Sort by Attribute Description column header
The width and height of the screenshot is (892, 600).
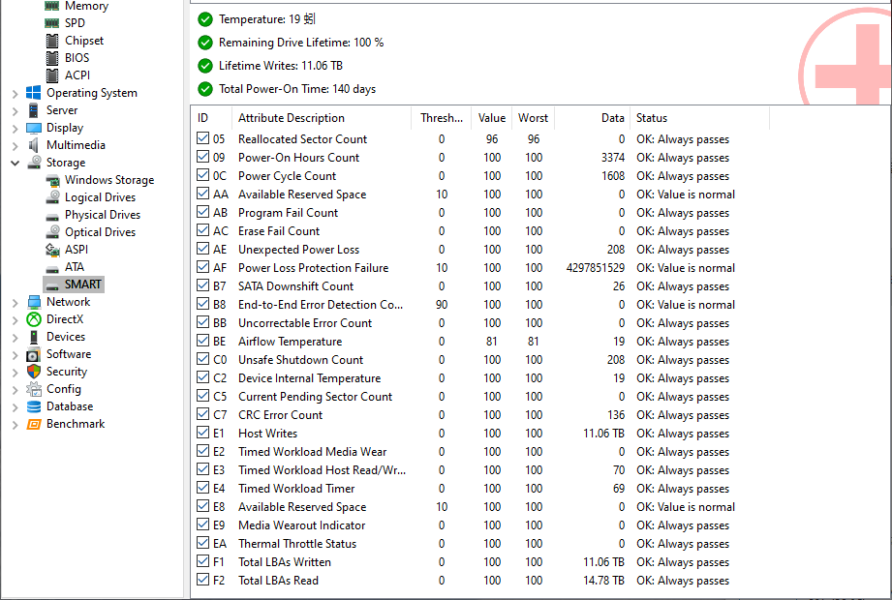(321, 118)
